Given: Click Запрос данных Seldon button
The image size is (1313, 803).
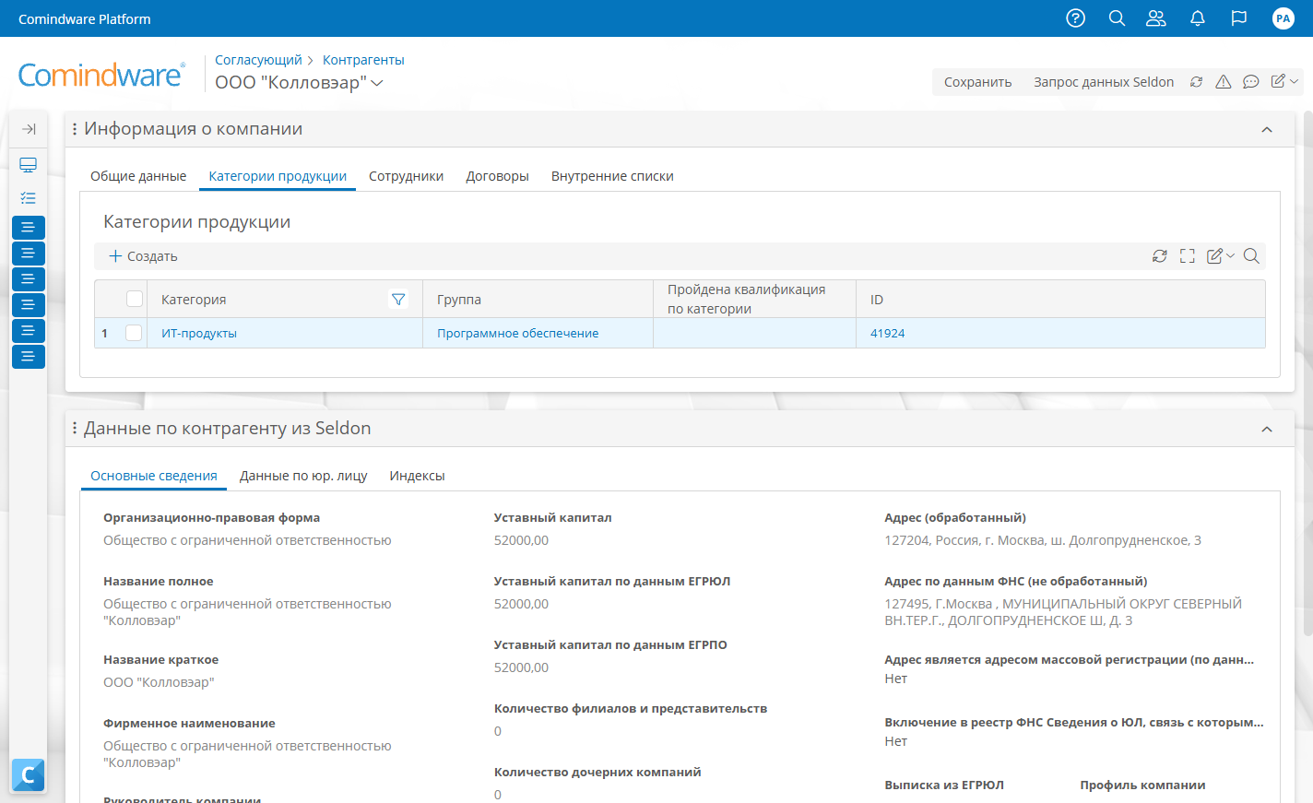Looking at the screenshot, I should point(1104,82).
